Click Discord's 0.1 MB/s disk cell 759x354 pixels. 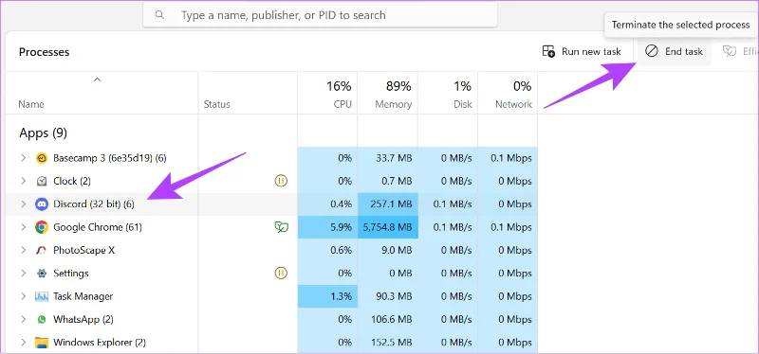[448, 204]
